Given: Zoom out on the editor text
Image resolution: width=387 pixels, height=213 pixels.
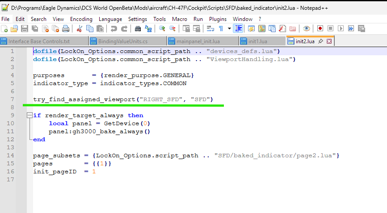Looking at the screenshot, I should [x=172, y=29].
